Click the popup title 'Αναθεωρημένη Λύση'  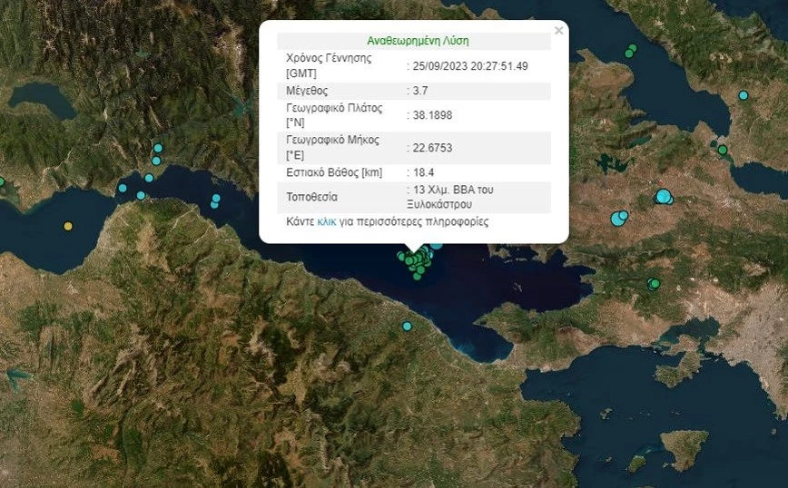point(418,41)
